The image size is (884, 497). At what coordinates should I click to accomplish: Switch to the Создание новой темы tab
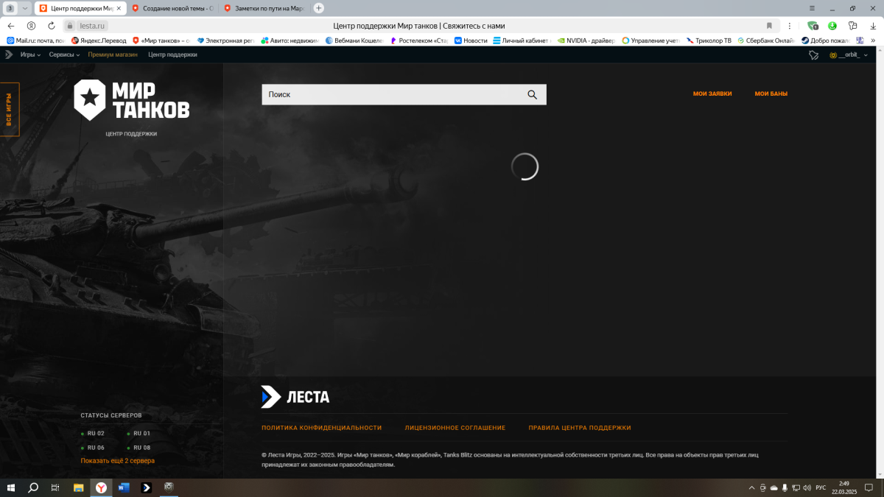pyautogui.click(x=173, y=8)
